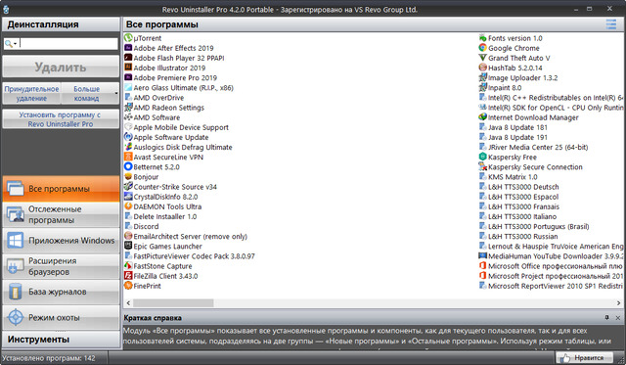
Task: Click FileZilla Client 3.43.0 icon
Action: pos(128,276)
